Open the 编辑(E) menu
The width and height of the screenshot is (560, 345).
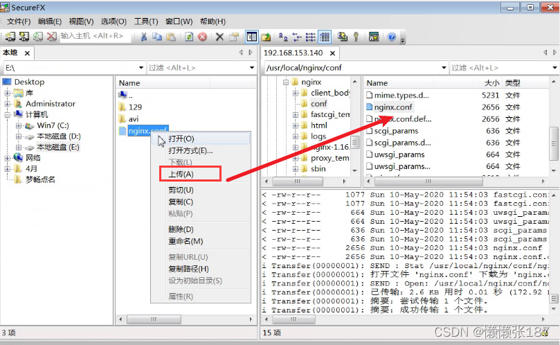click(50, 21)
